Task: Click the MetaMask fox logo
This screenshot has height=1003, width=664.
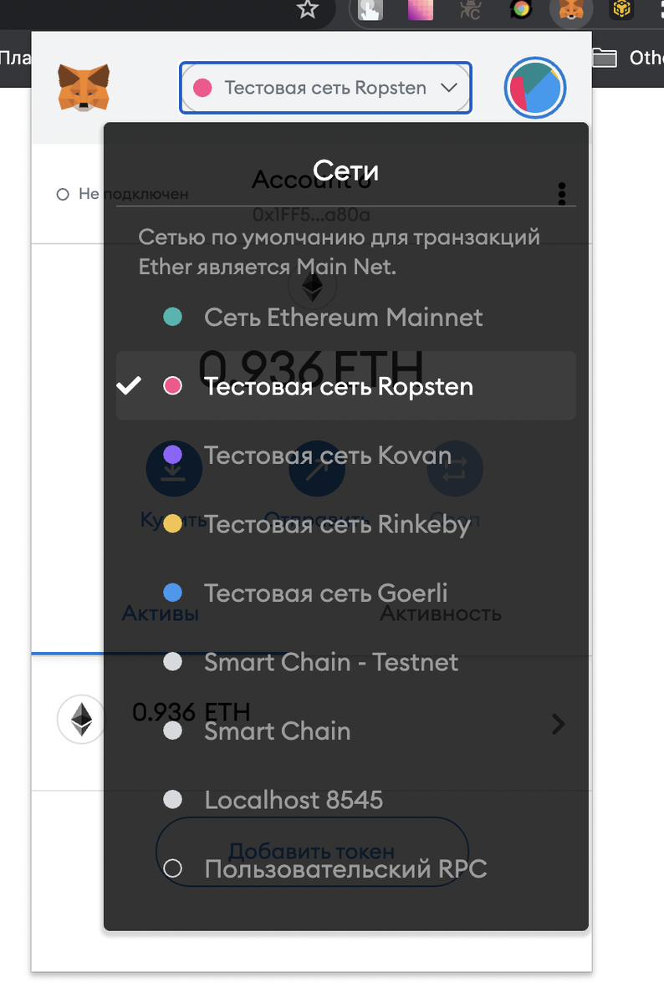Action: (84, 88)
